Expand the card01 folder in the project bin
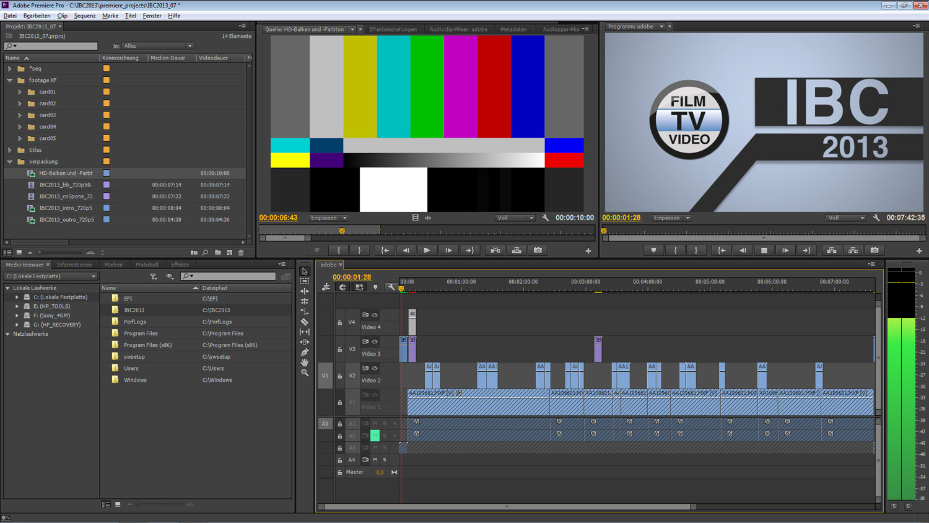929x523 pixels. click(x=20, y=92)
